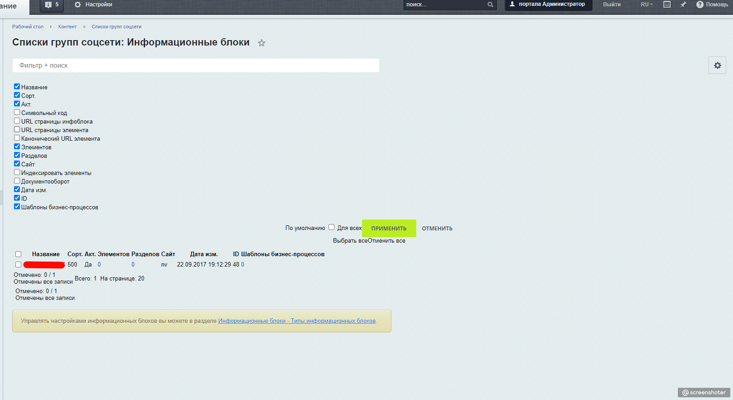Click Выйти to log out
733x400 pixels.
(x=611, y=5)
